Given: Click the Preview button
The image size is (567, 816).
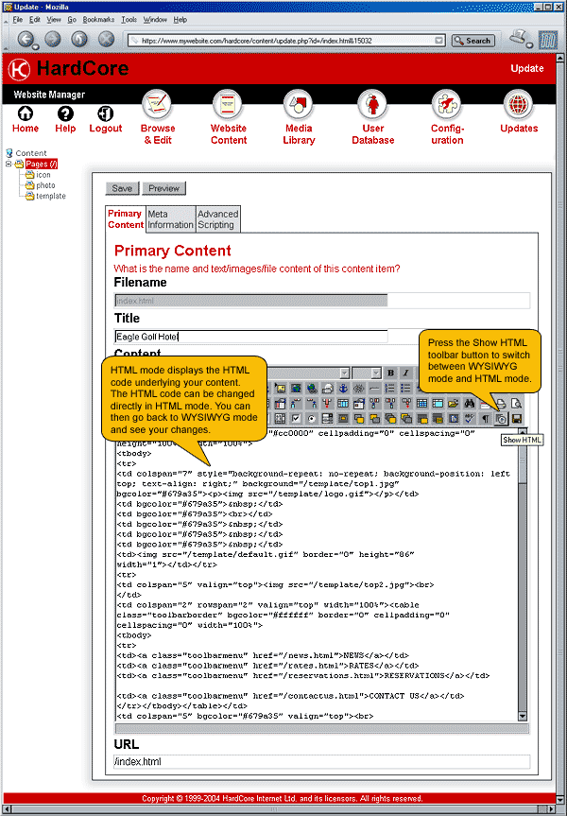Looking at the screenshot, I should coord(163,188).
